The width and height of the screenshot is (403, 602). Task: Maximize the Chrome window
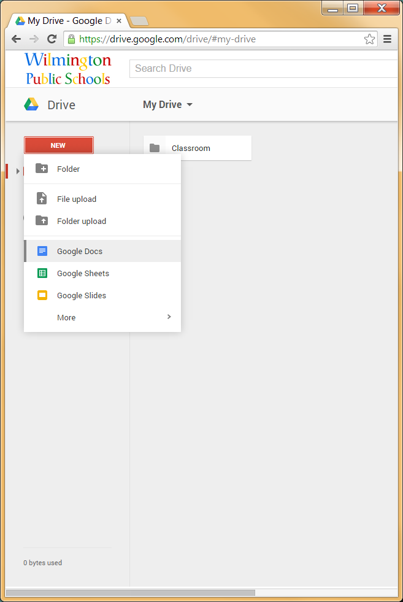click(353, 8)
